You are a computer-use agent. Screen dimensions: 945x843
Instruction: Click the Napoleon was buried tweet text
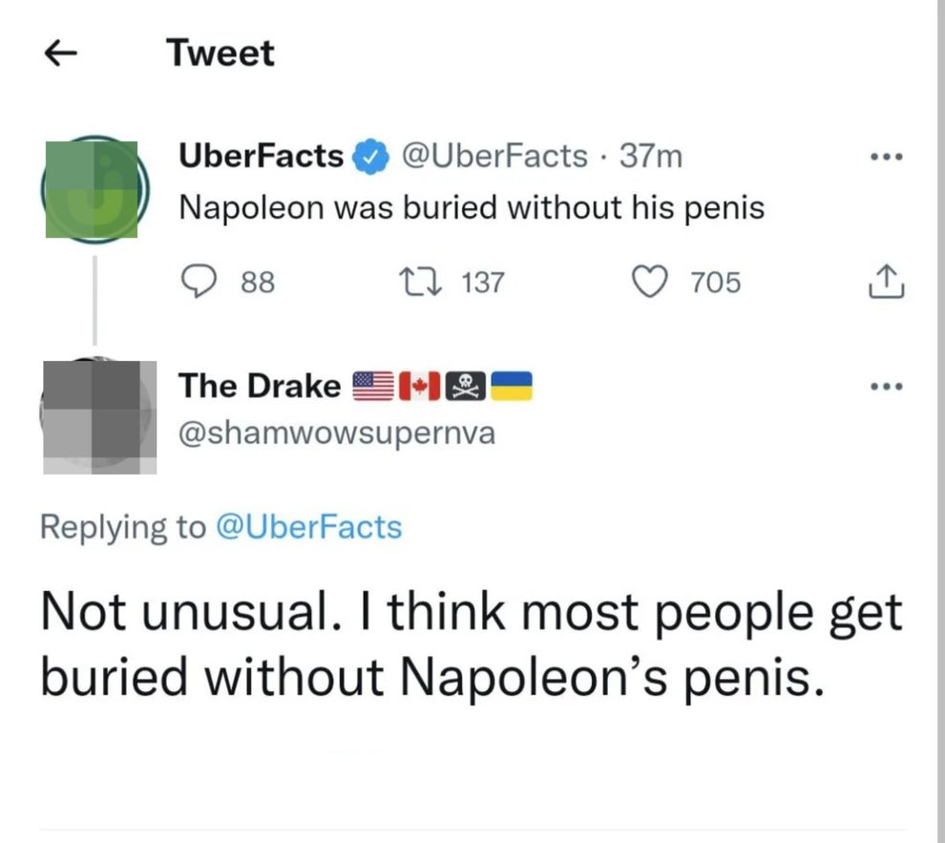pos(472,207)
